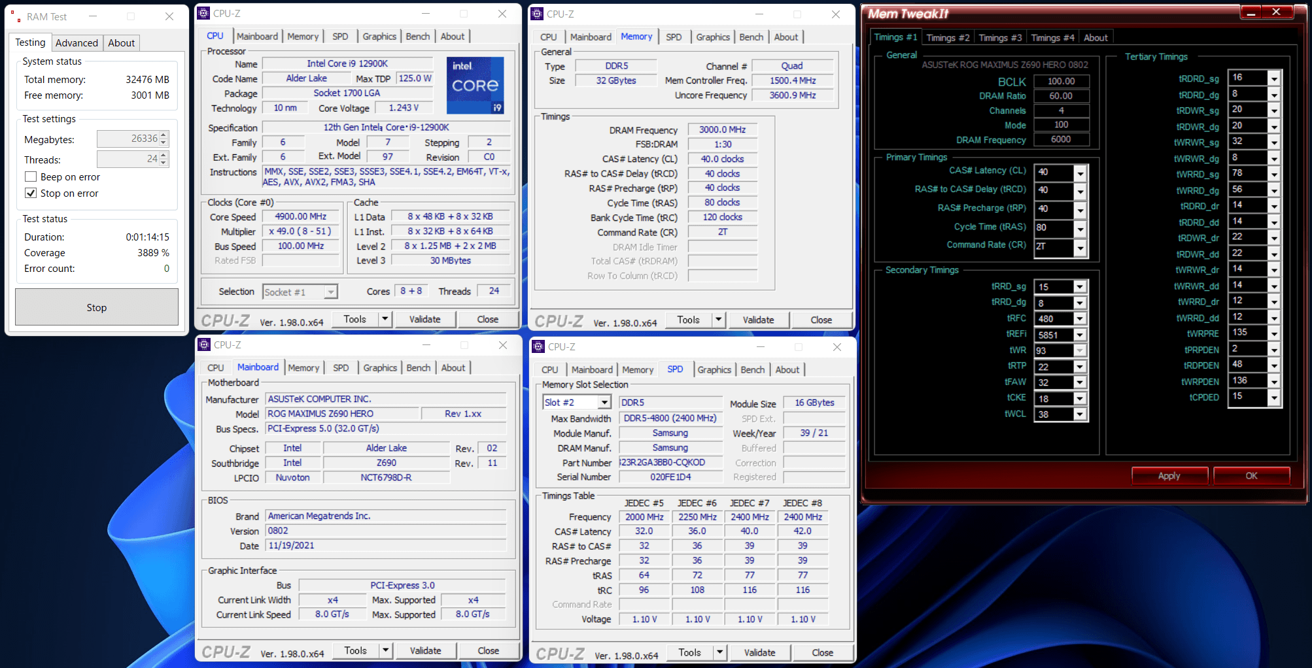Screen dimensions: 1312x668
Task: Click the Threads spinner arrows
Action: pyautogui.click(x=164, y=159)
